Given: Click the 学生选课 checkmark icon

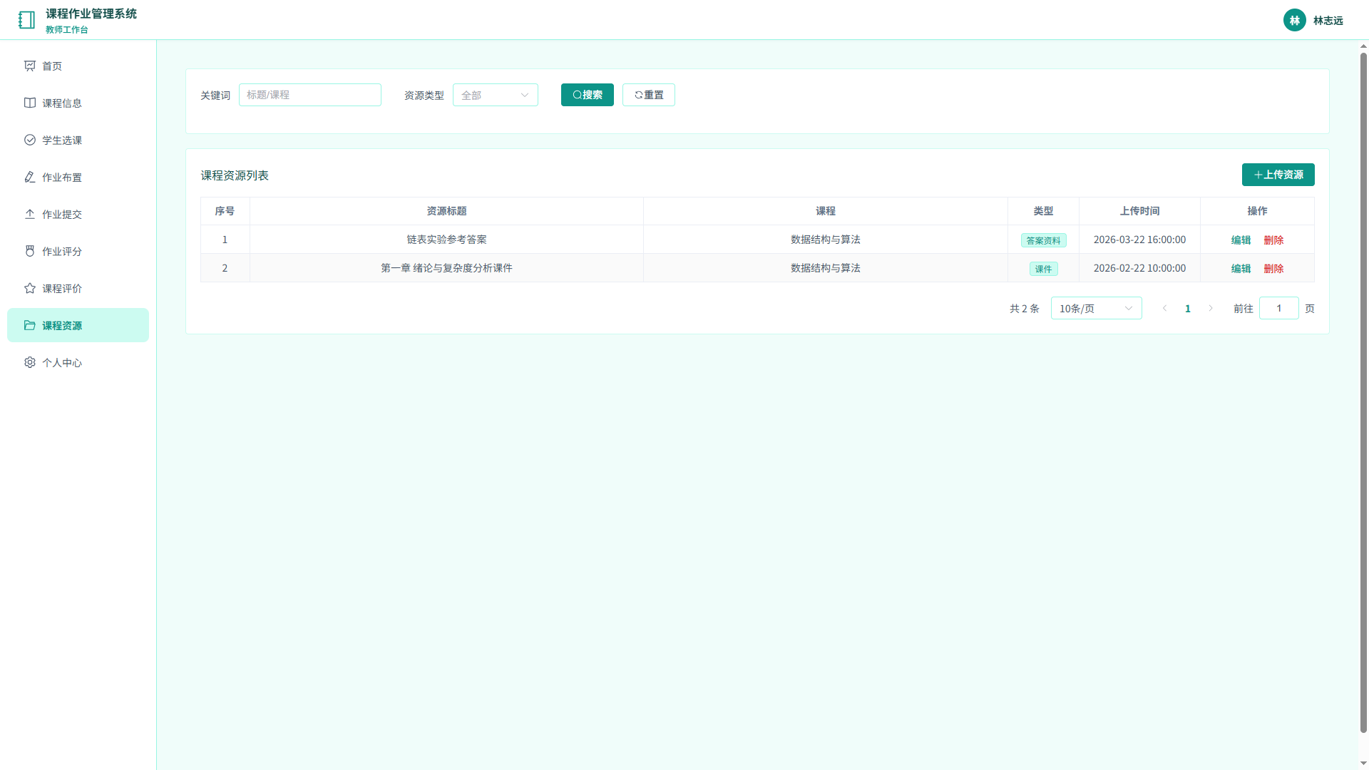Looking at the screenshot, I should click(x=30, y=140).
